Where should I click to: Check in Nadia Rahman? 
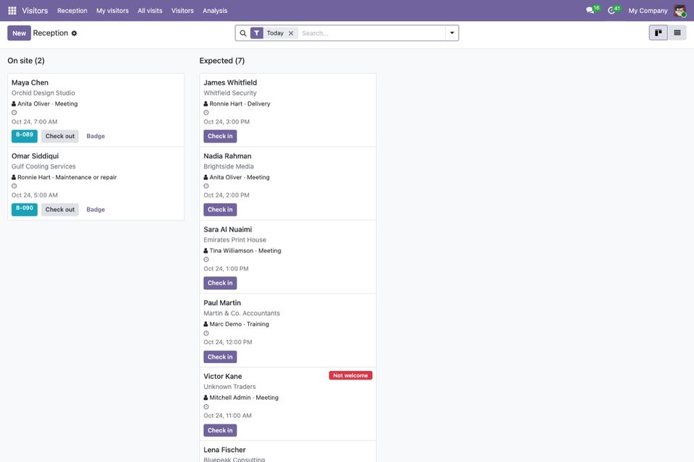[220, 210]
